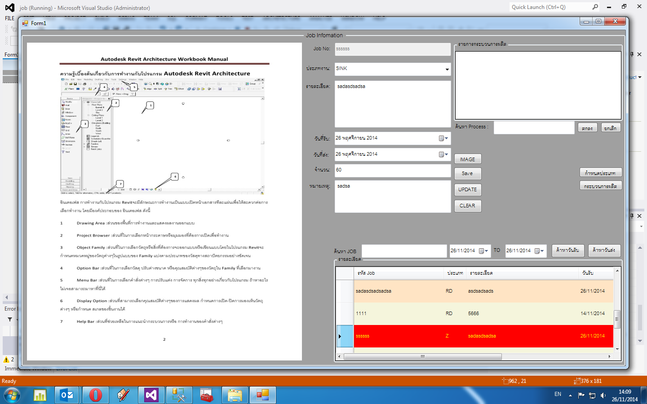Click the กำหนดประเภท button
This screenshot has height=404, width=647.
point(601,173)
